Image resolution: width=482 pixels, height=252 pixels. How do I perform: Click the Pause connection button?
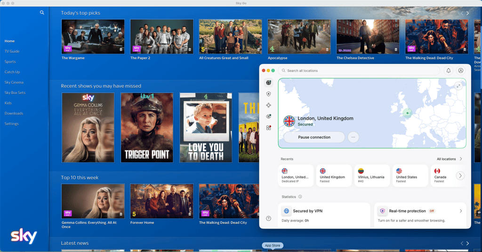pyautogui.click(x=314, y=137)
